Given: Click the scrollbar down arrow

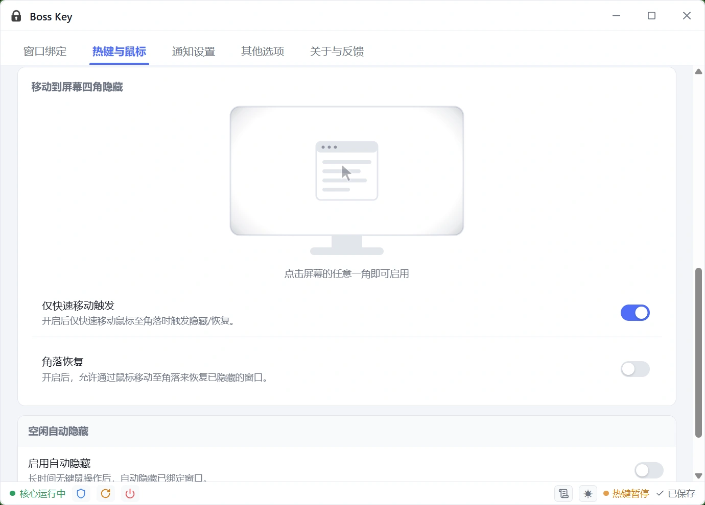Looking at the screenshot, I should [x=698, y=475].
